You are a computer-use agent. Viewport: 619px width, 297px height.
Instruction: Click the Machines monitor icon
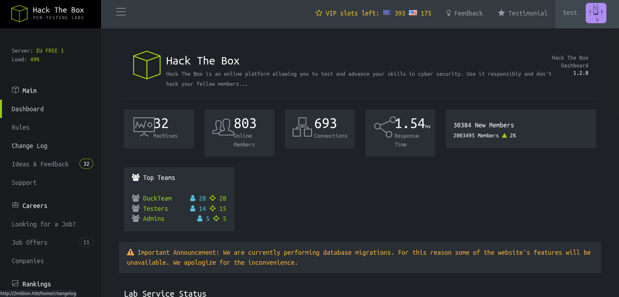tap(144, 126)
